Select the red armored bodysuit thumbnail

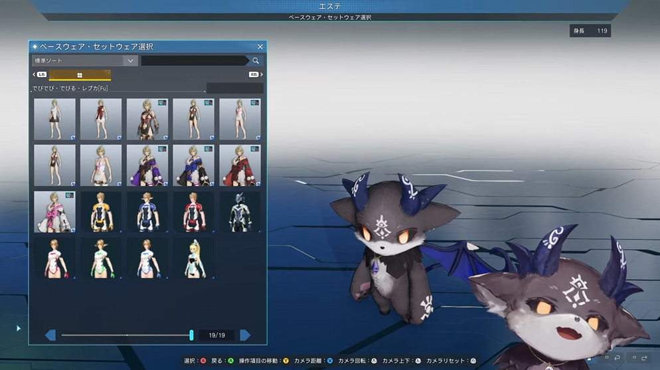(194, 212)
